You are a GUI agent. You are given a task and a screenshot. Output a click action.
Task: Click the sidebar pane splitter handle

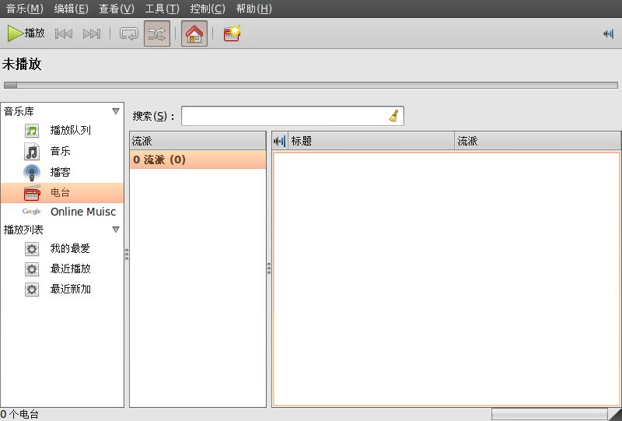coord(127,254)
